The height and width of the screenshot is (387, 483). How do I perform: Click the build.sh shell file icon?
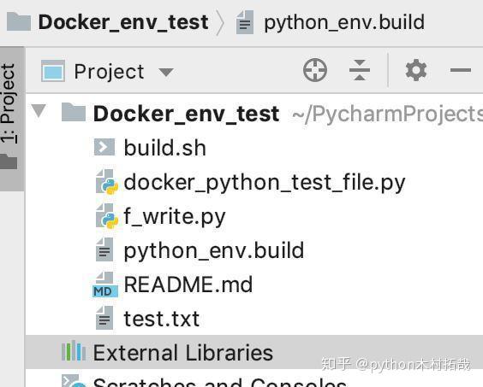click(x=104, y=147)
